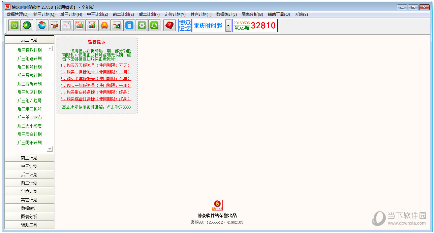Expand the 辅助工具 sidebar section
Viewport: 434px width, 233px height.
click(29, 225)
